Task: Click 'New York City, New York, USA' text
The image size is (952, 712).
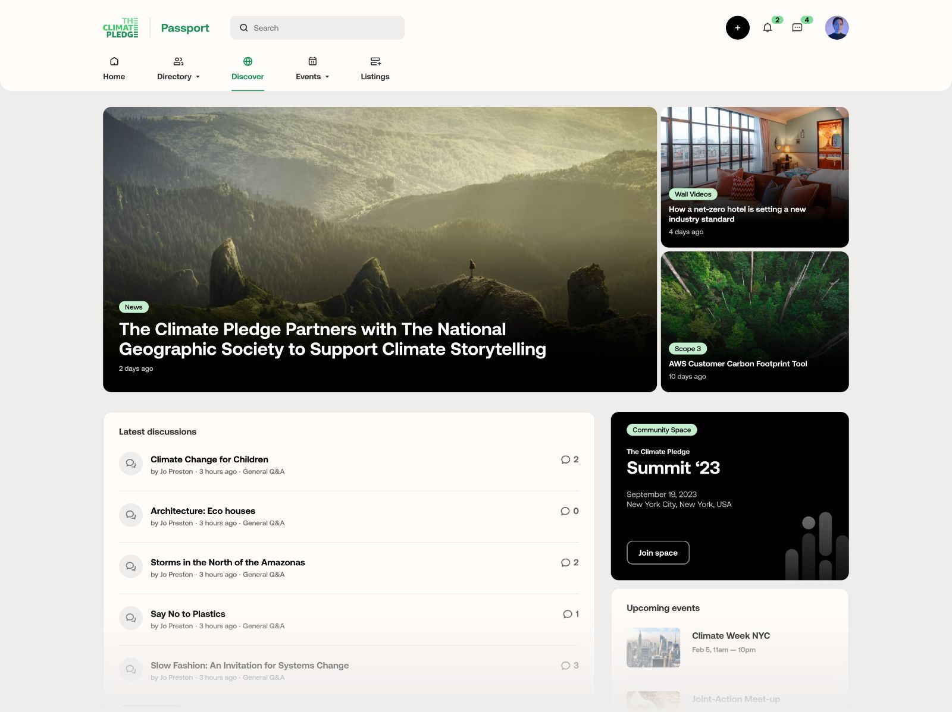Action: tap(679, 505)
